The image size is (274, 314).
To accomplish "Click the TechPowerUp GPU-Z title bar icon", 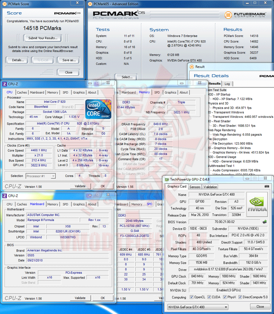I will 167,179.
